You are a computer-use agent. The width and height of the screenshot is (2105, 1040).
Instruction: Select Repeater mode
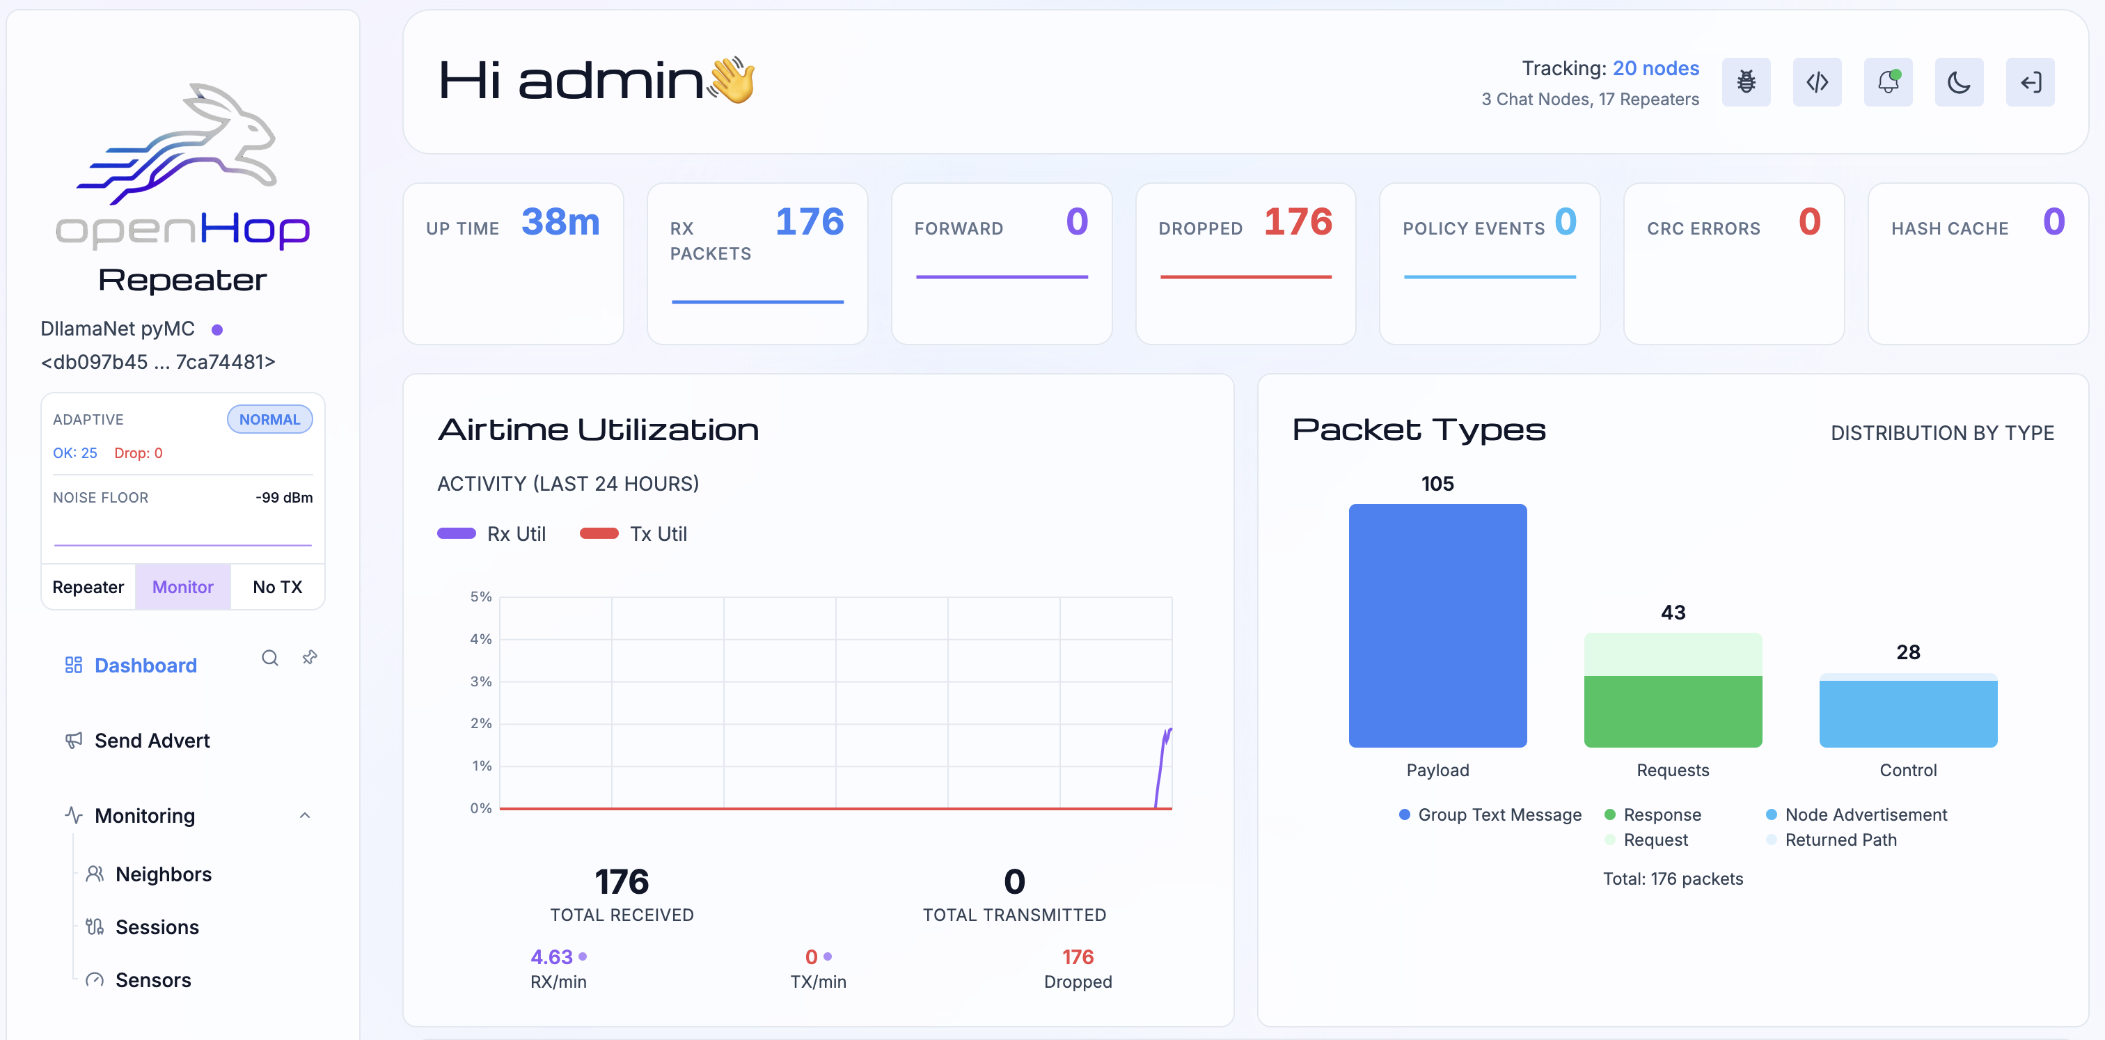coord(88,587)
